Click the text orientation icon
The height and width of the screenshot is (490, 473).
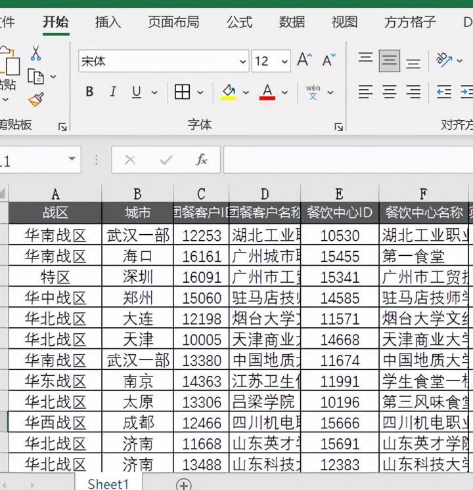[444, 60]
